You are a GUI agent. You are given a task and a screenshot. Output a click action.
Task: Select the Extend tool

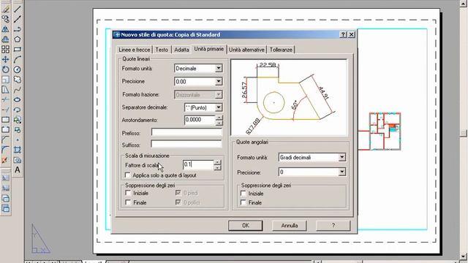[x=5, y=110]
